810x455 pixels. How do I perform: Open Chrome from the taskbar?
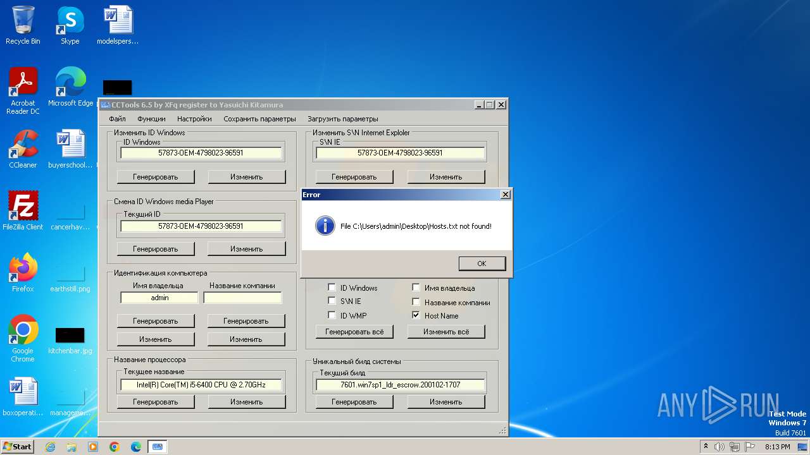pos(115,447)
